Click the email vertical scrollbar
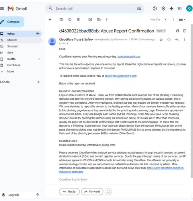The height and width of the screenshot is (201, 193). (x=192, y=101)
